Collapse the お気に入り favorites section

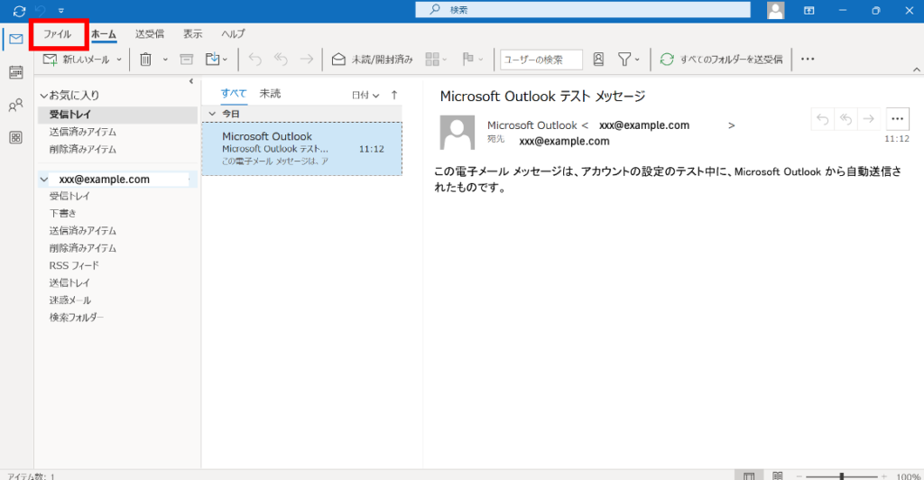pos(43,95)
